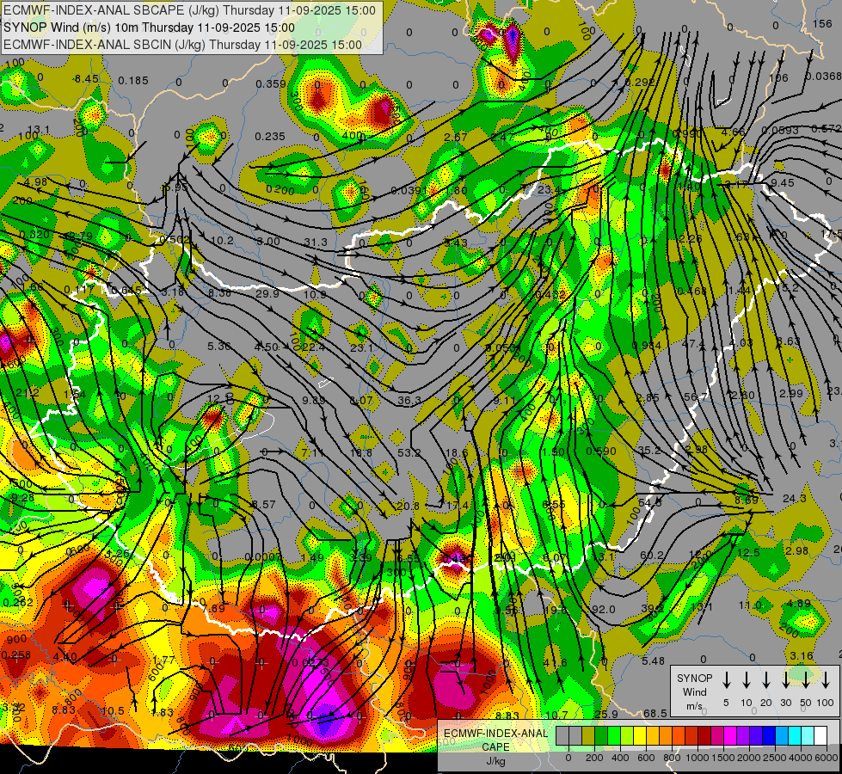This screenshot has width=842, height=774.
Task: Click the station value 18.6 on map
Action: click(457, 453)
